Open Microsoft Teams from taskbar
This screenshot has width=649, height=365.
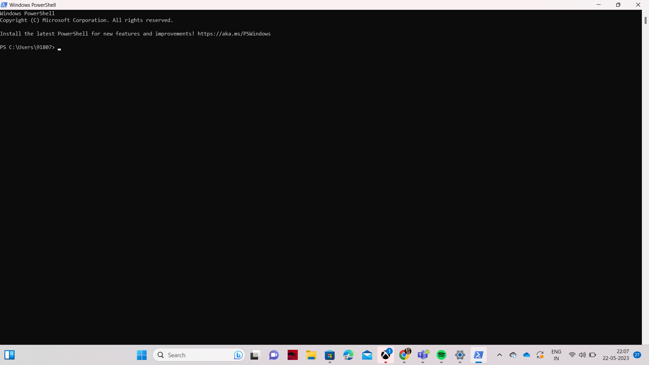pos(423,355)
